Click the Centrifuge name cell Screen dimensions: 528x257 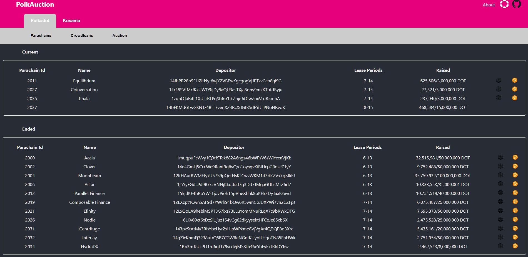click(89, 229)
